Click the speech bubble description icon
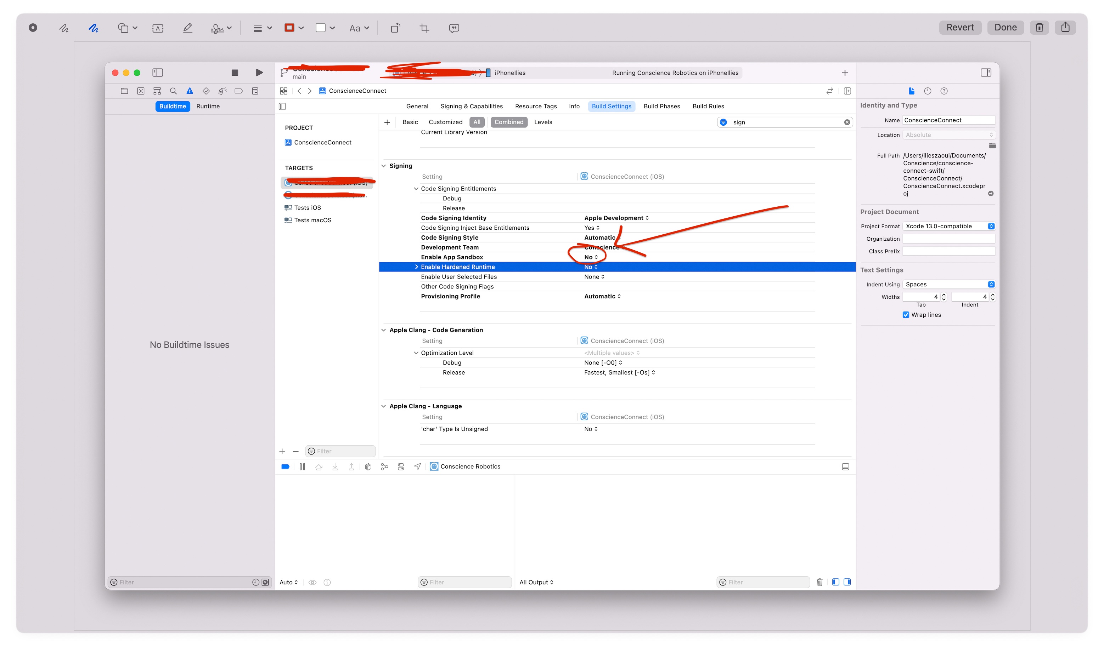 click(x=454, y=28)
